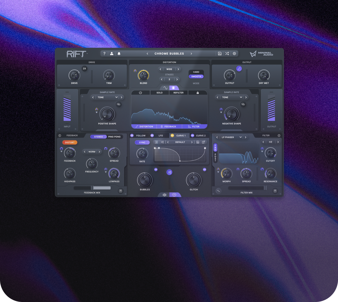Open the Feedback section info icon

point(60,136)
